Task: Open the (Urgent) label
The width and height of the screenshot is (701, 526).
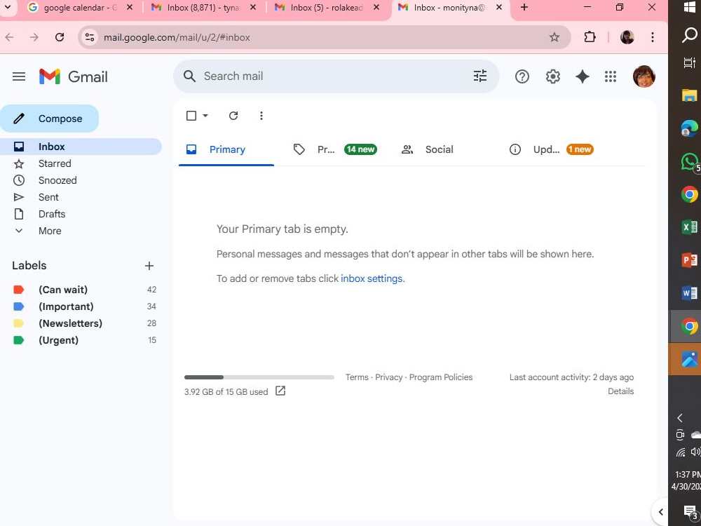Action: tap(81, 340)
